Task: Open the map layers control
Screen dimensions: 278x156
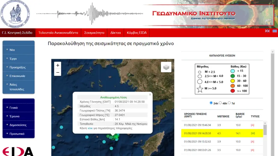Action: tap(166, 67)
